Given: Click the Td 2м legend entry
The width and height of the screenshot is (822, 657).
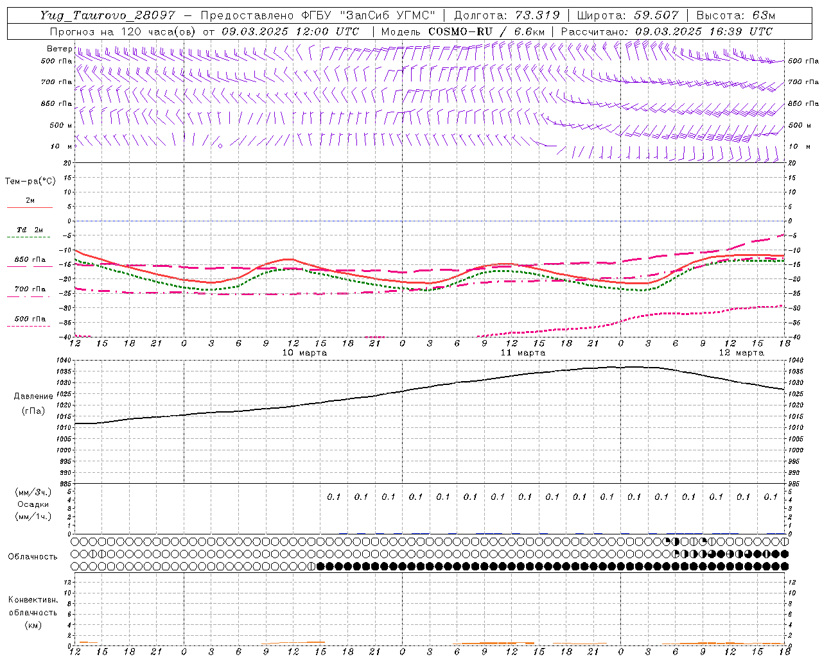Looking at the screenshot, I should click(30, 230).
